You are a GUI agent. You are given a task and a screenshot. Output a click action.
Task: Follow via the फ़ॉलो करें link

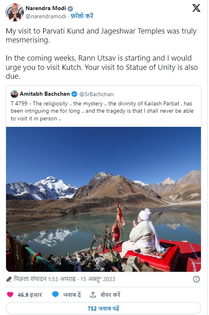tap(82, 16)
